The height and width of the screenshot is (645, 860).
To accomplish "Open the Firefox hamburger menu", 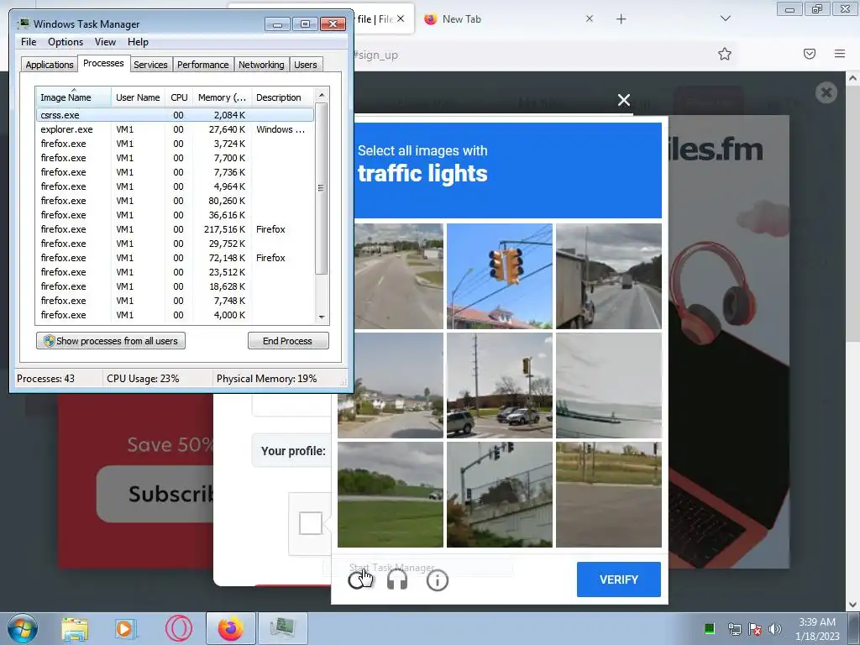I will coord(840,54).
